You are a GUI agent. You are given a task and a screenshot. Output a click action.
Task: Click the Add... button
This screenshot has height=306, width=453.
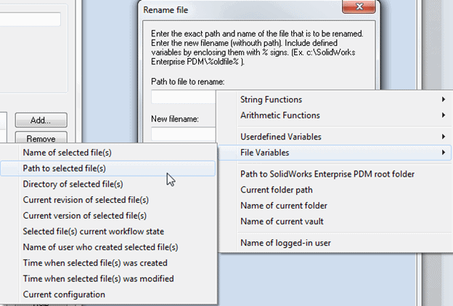point(41,120)
